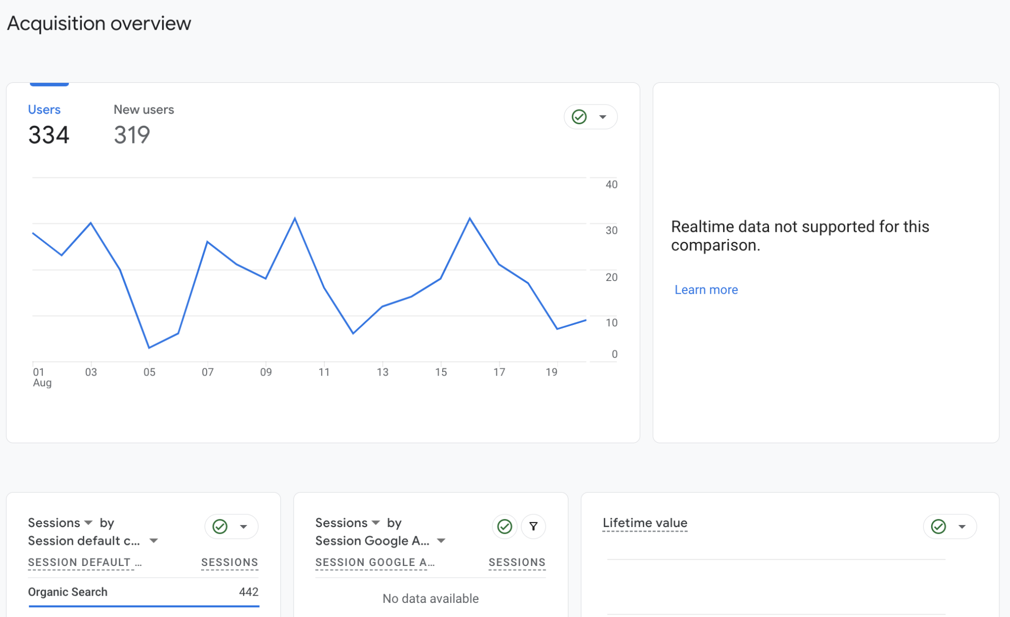This screenshot has height=617, width=1010.
Task: Select the Organic Search row
Action: coord(143,592)
